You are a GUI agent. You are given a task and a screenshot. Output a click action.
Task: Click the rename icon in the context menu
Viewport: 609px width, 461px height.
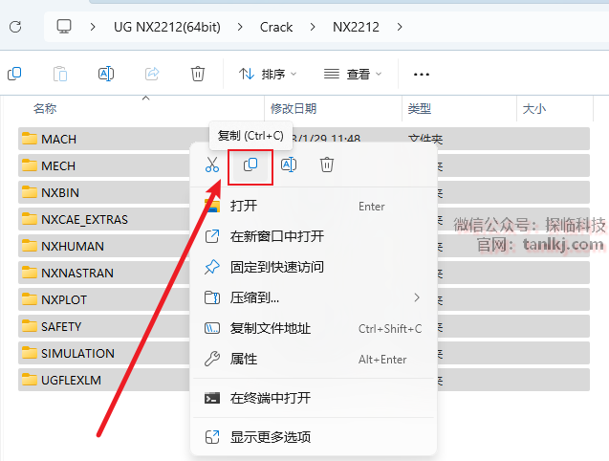pos(289,165)
